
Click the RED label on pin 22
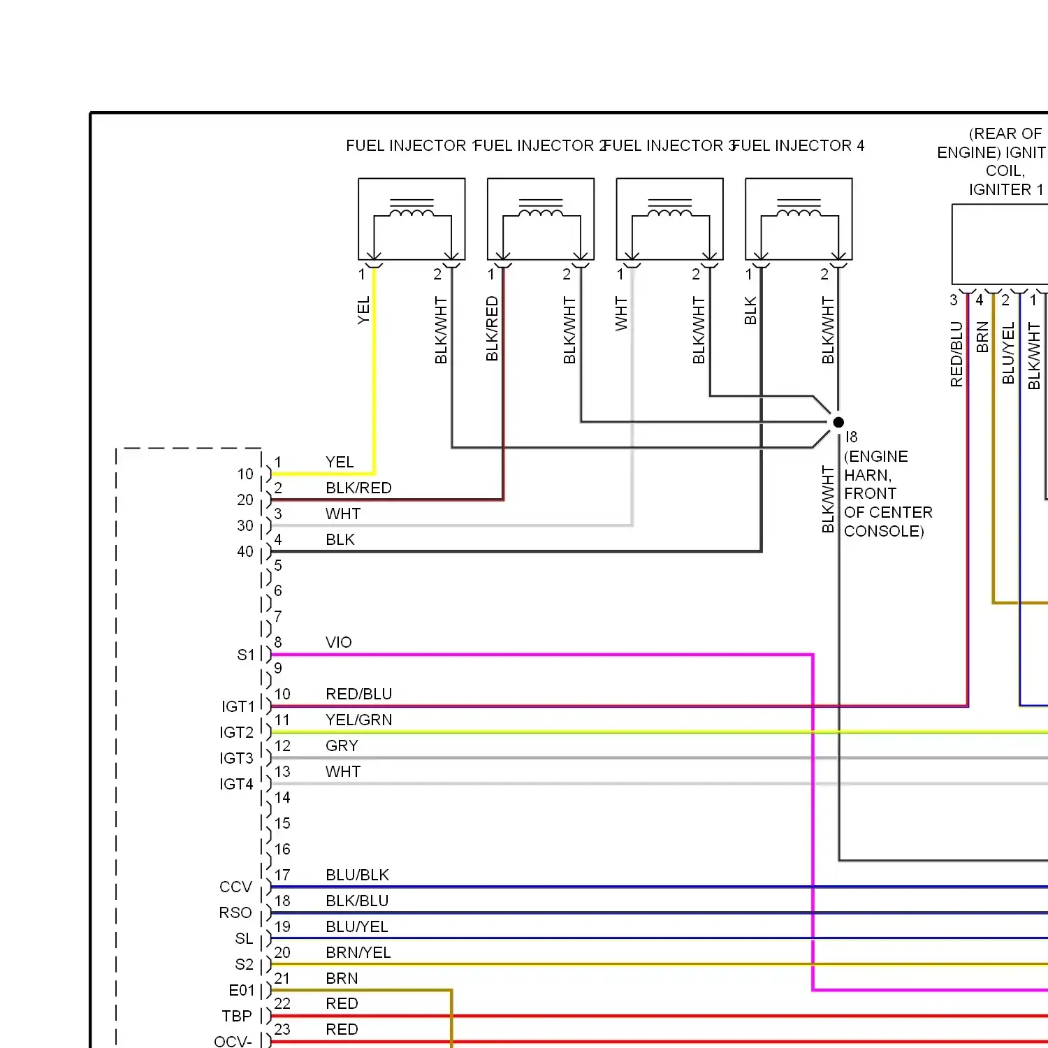pyautogui.click(x=342, y=1004)
